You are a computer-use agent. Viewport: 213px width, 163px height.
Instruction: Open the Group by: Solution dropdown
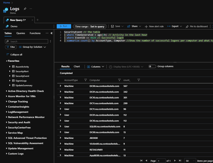(x=32, y=47)
